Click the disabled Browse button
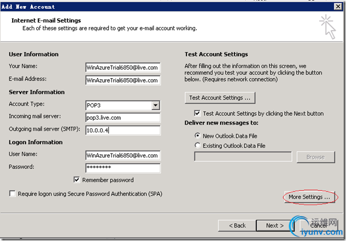This screenshot has height=241, width=346. [316, 157]
